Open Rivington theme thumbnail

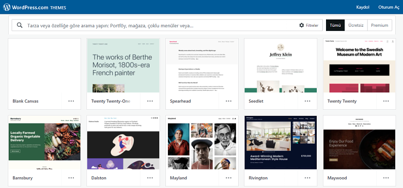point(281,142)
